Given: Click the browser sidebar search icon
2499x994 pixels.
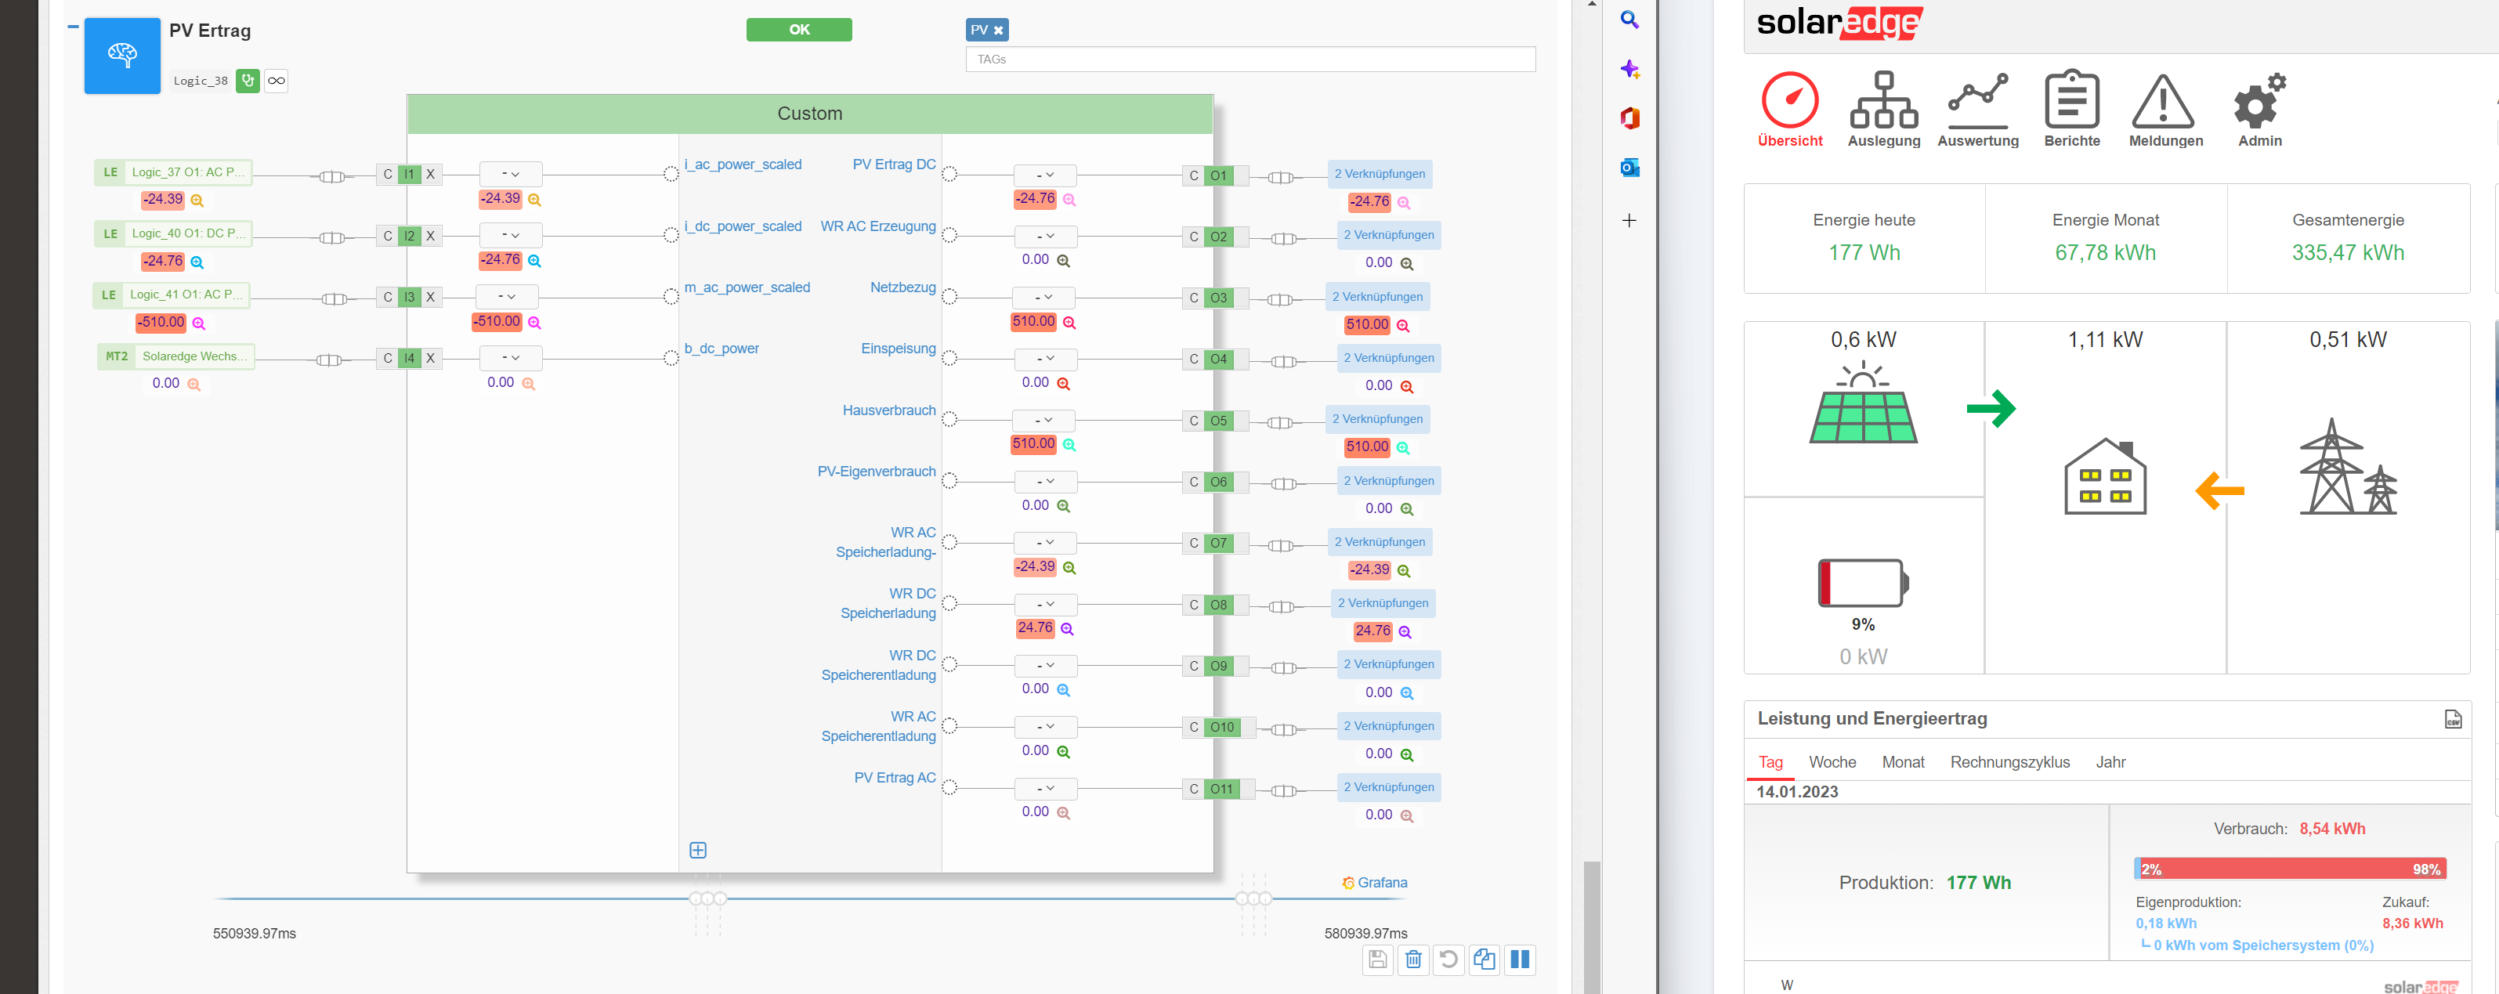Looking at the screenshot, I should tap(1629, 20).
